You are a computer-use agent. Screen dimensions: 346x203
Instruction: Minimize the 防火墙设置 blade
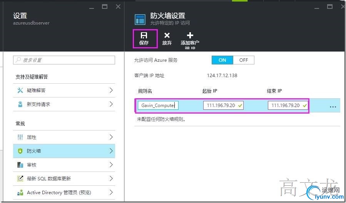(317, 8)
